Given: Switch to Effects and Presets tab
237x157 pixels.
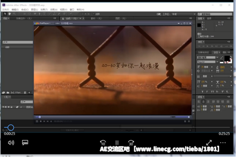Looking at the screenshot, I should point(203,52).
